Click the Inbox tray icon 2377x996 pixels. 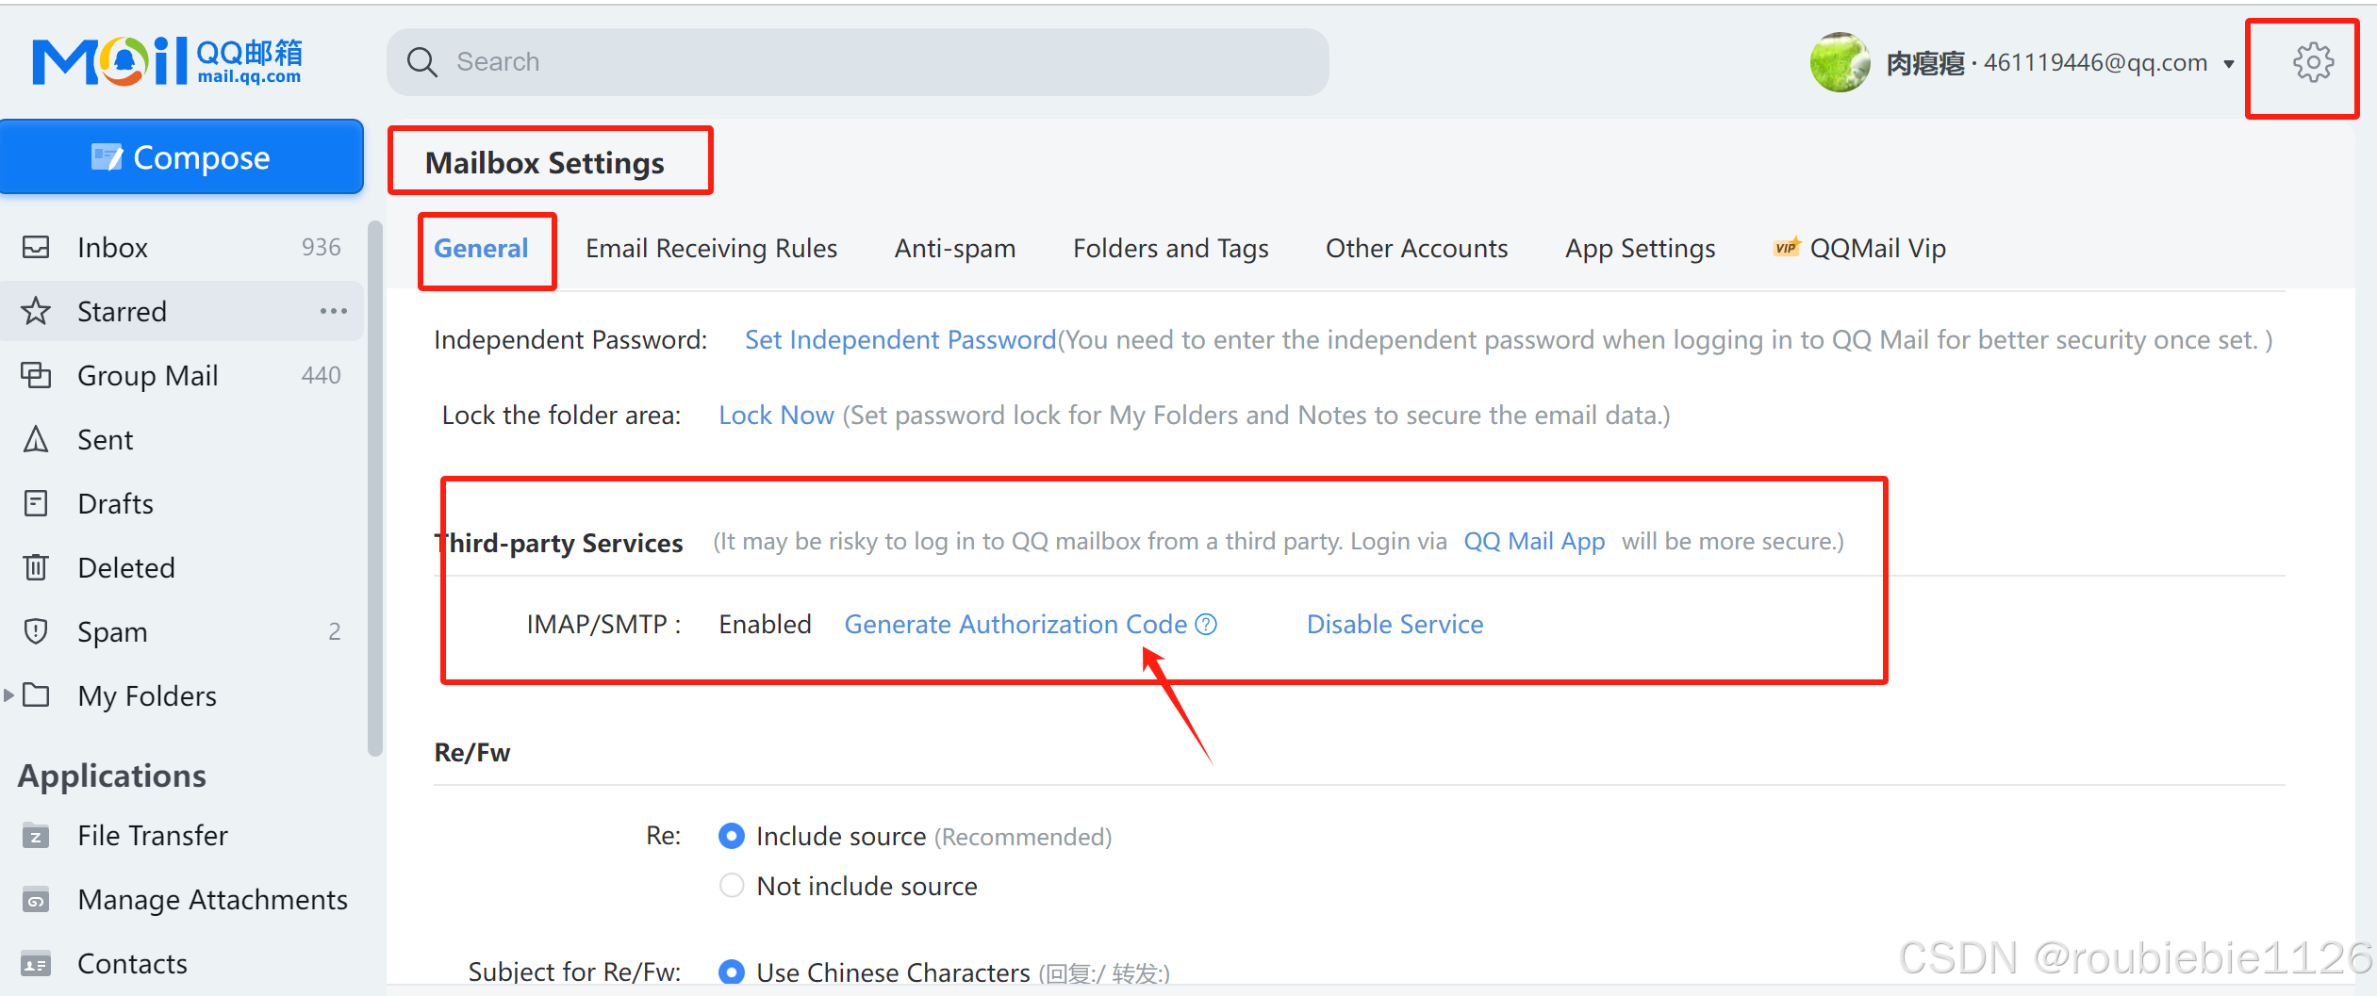pos(36,247)
